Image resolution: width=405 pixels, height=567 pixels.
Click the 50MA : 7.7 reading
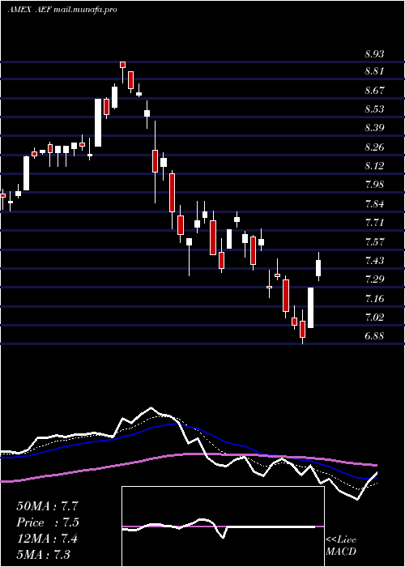point(47,506)
